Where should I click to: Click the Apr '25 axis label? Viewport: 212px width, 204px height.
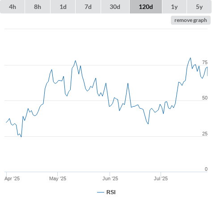pyautogui.click(x=12, y=178)
